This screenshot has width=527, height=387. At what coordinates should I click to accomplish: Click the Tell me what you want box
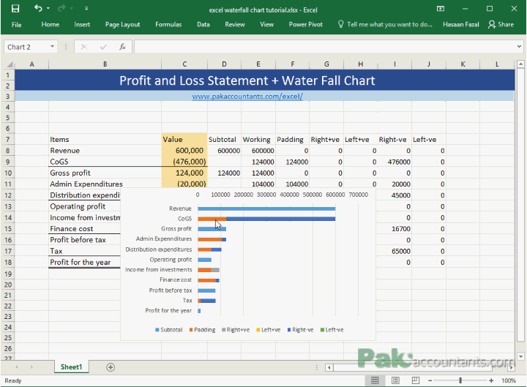(x=389, y=24)
